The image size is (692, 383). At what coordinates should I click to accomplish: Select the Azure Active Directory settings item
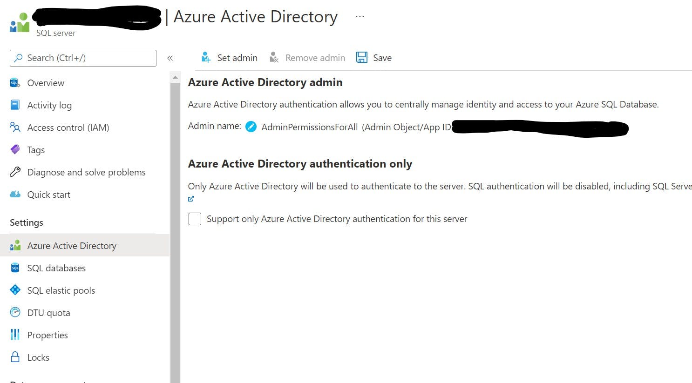click(x=85, y=246)
